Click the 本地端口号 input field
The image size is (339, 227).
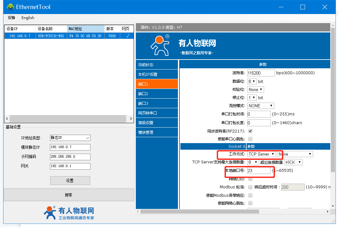coord(259,171)
